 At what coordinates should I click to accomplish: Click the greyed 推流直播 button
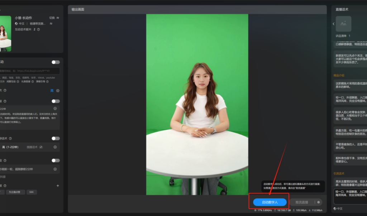tap(301, 202)
